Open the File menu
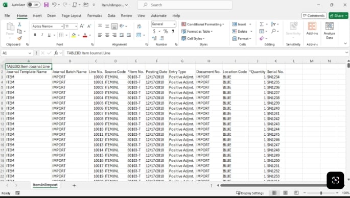Viewport: 350px width, 198px height. 7,16
